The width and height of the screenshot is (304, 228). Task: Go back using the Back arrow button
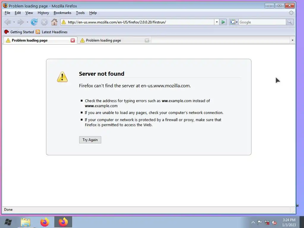8,22
